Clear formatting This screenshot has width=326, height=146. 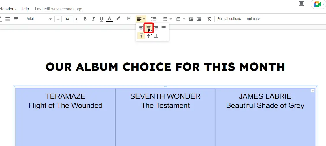coord(209,19)
